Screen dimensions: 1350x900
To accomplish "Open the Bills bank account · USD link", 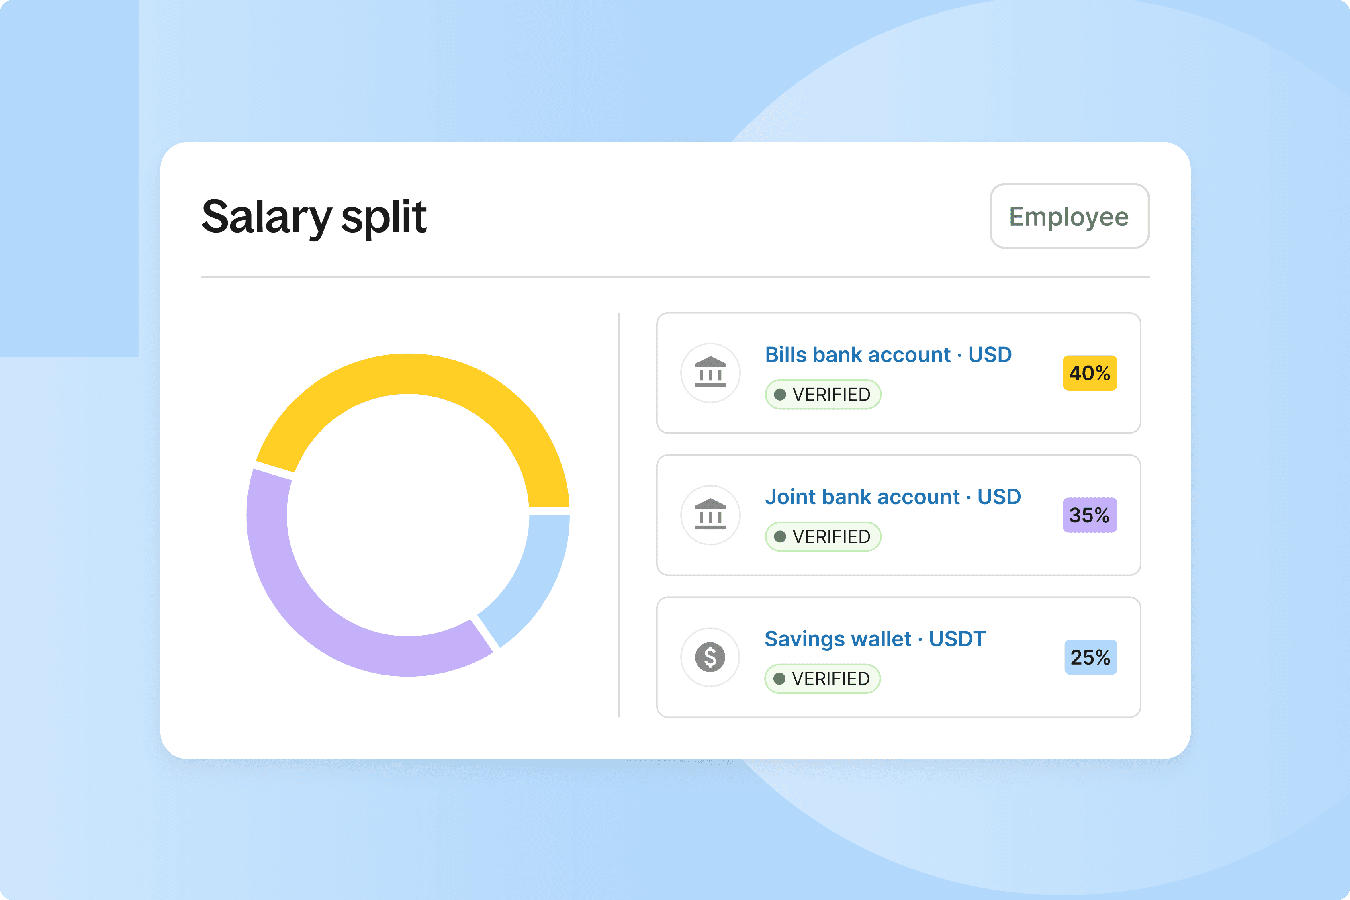I will point(888,355).
